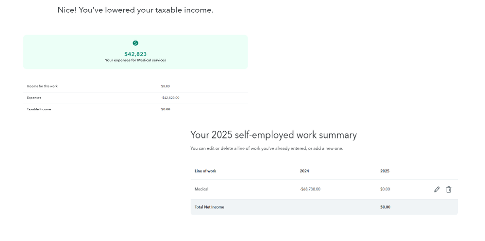Click the "Nice! You've lowered" heading
Viewport: 485px width, 241px height.
pos(135,10)
